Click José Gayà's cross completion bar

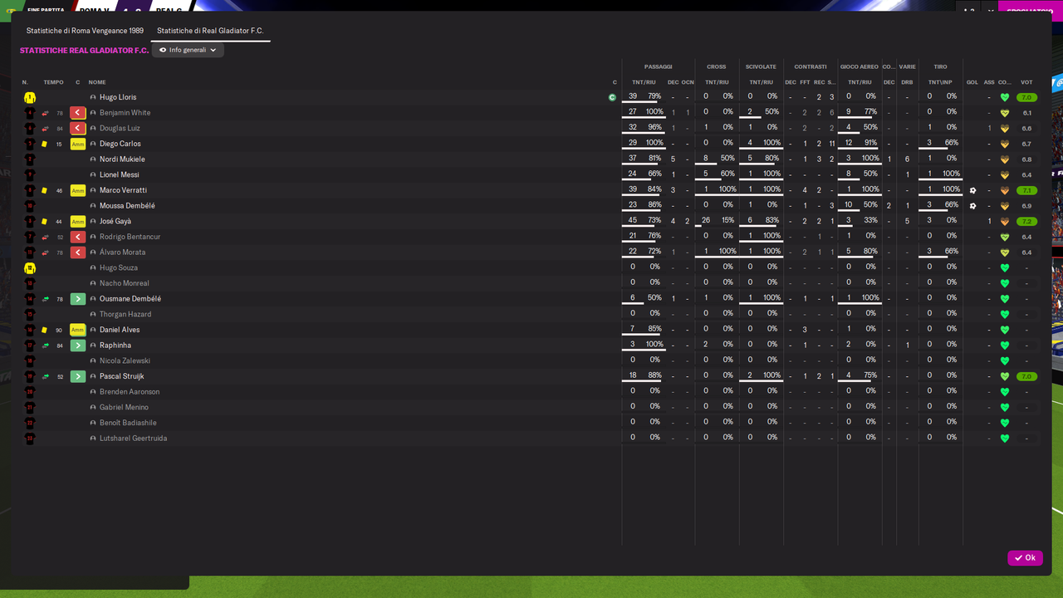[x=717, y=227]
